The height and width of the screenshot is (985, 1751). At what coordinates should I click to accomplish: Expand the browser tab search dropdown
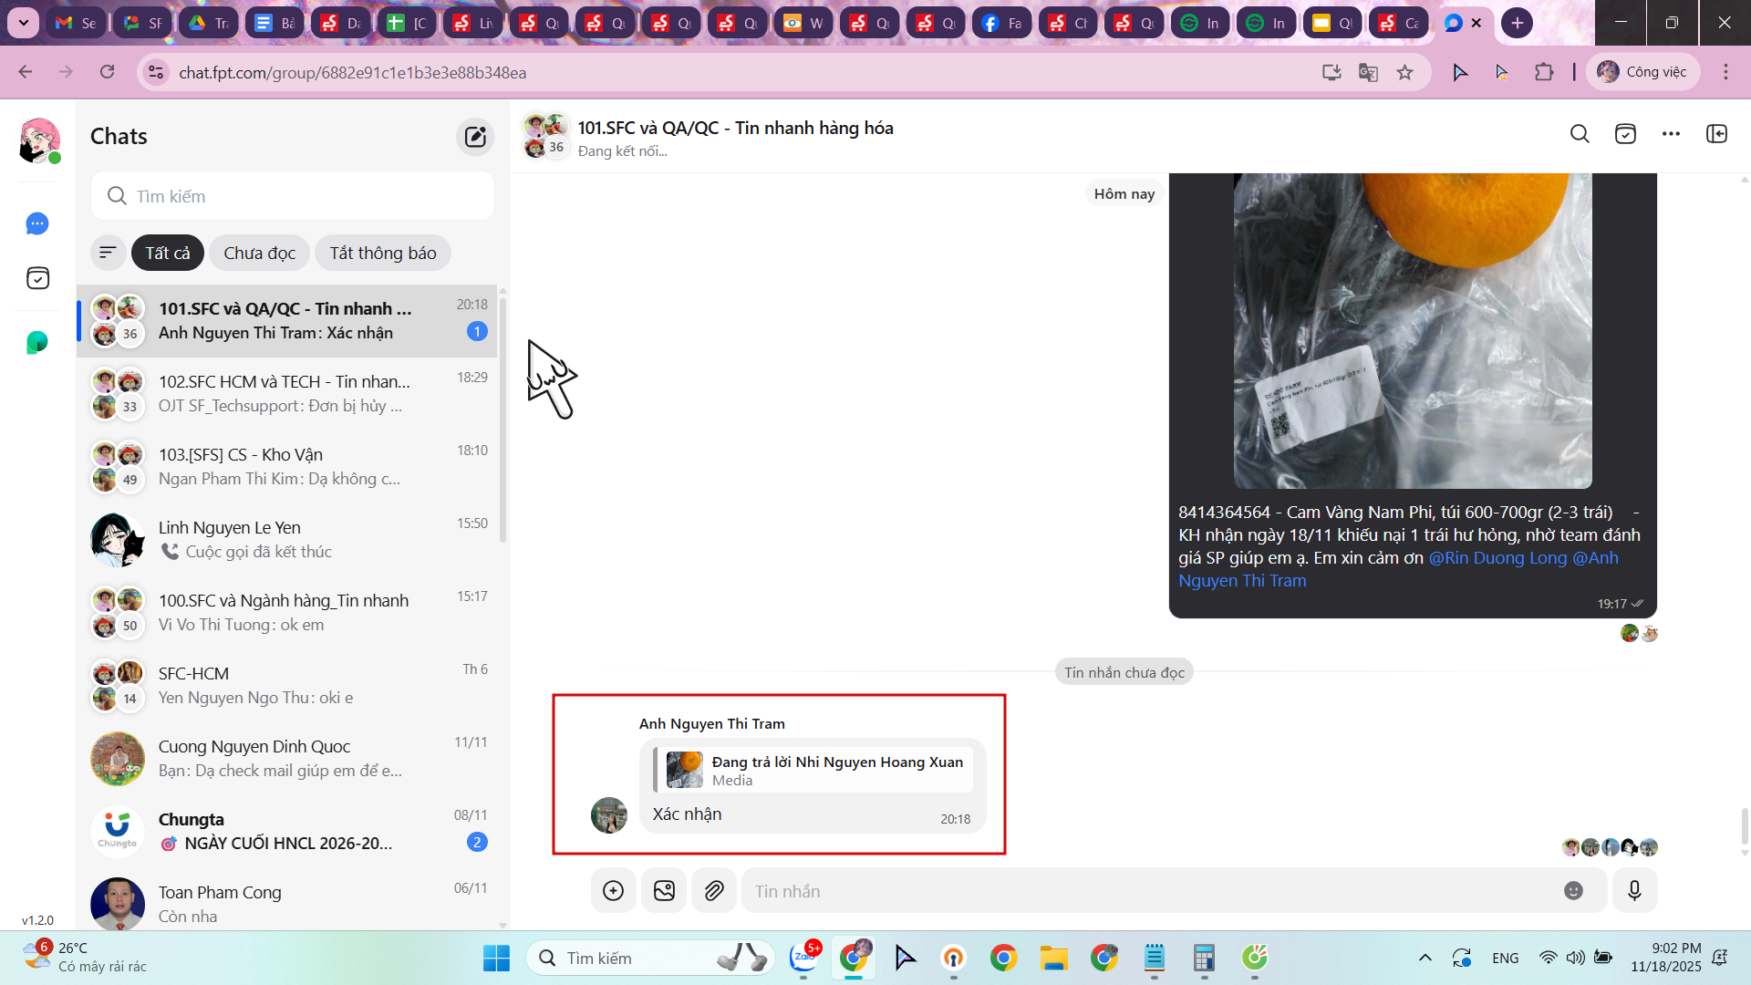(23, 23)
